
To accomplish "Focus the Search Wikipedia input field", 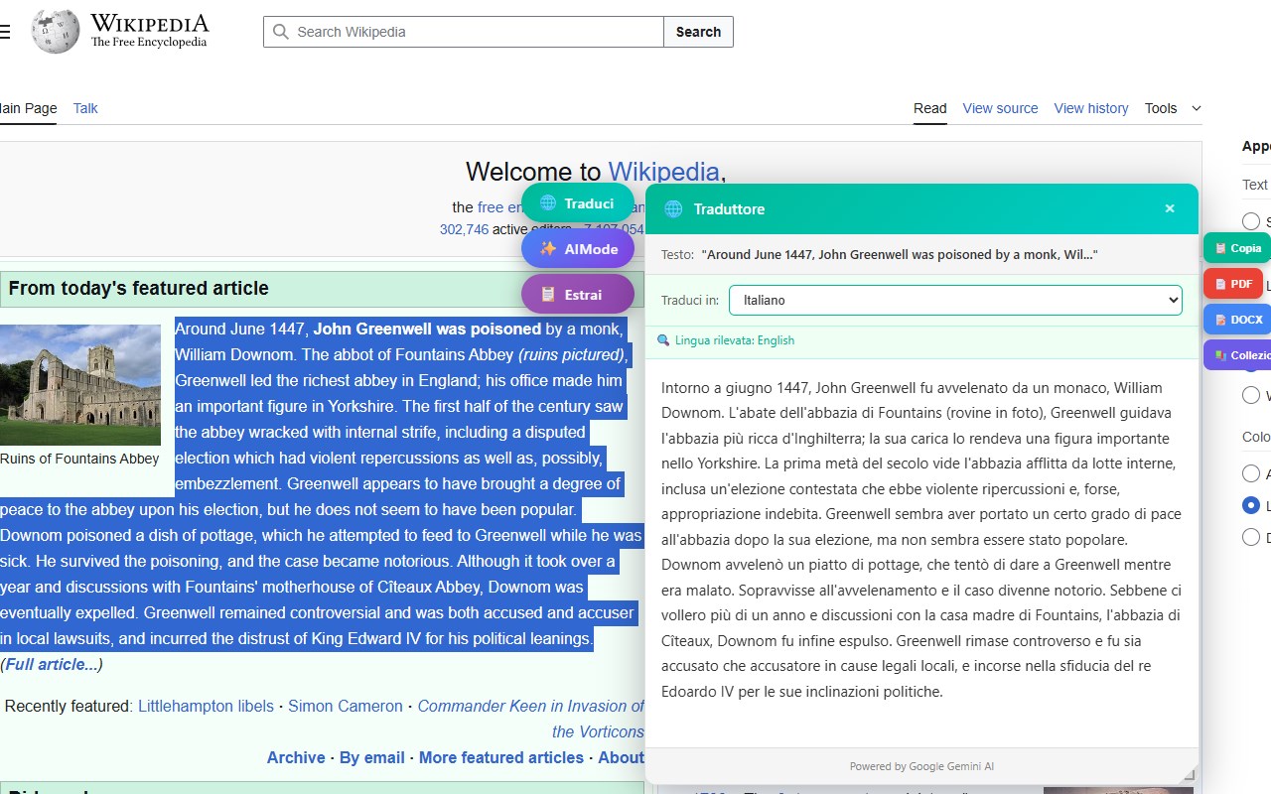I will pyautogui.click(x=464, y=32).
